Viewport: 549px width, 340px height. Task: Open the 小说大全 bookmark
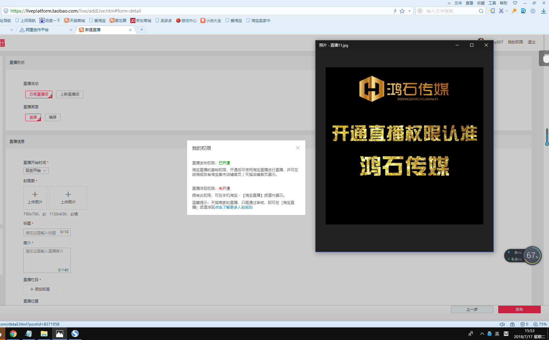[211, 20]
